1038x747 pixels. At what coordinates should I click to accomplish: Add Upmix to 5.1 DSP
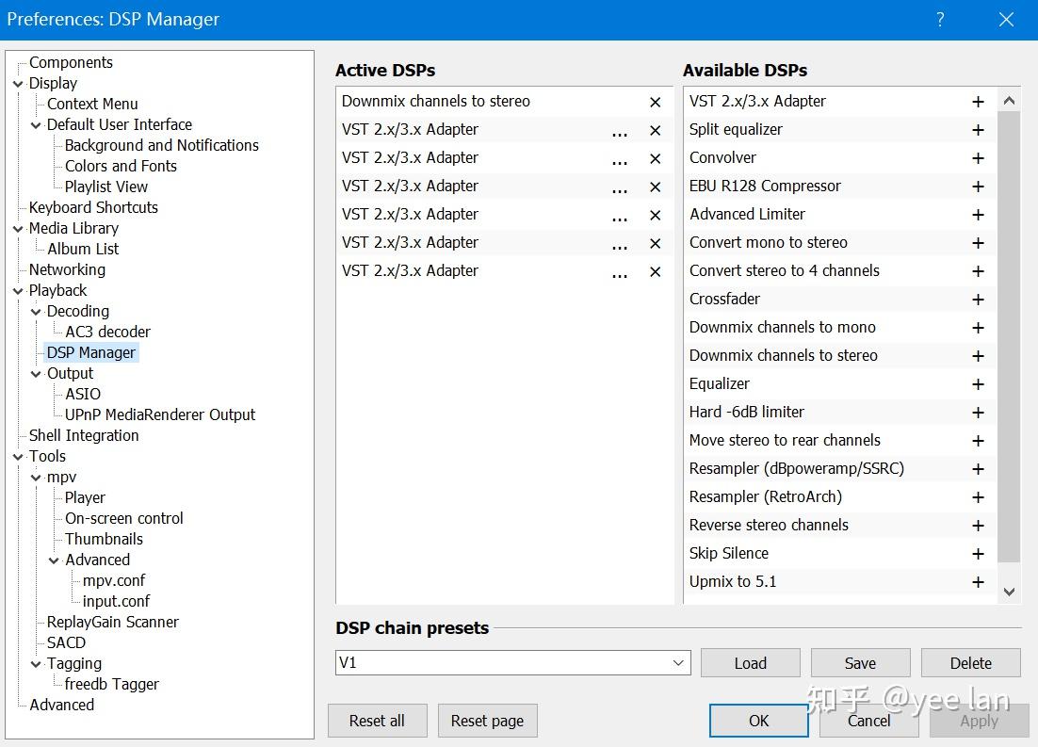(x=978, y=582)
